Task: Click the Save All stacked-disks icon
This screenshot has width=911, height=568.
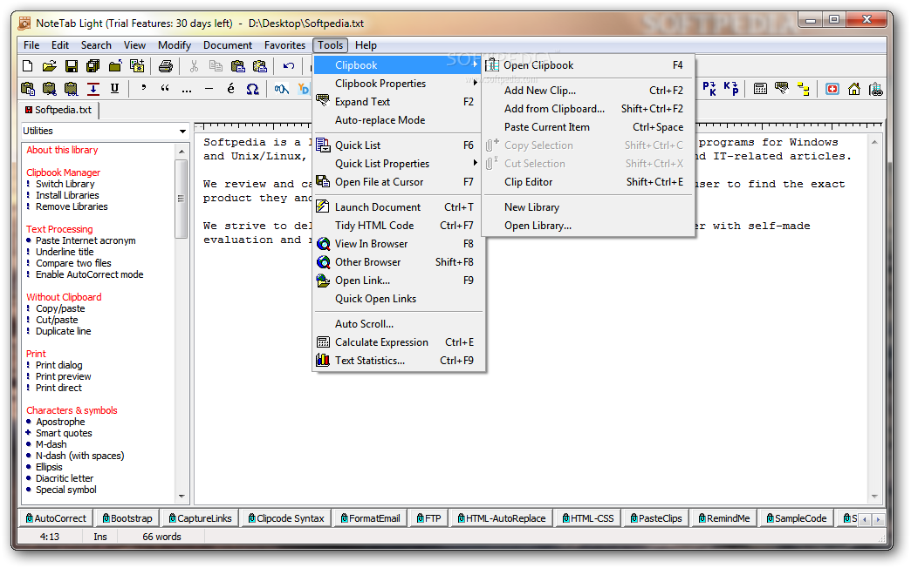Action: point(93,66)
